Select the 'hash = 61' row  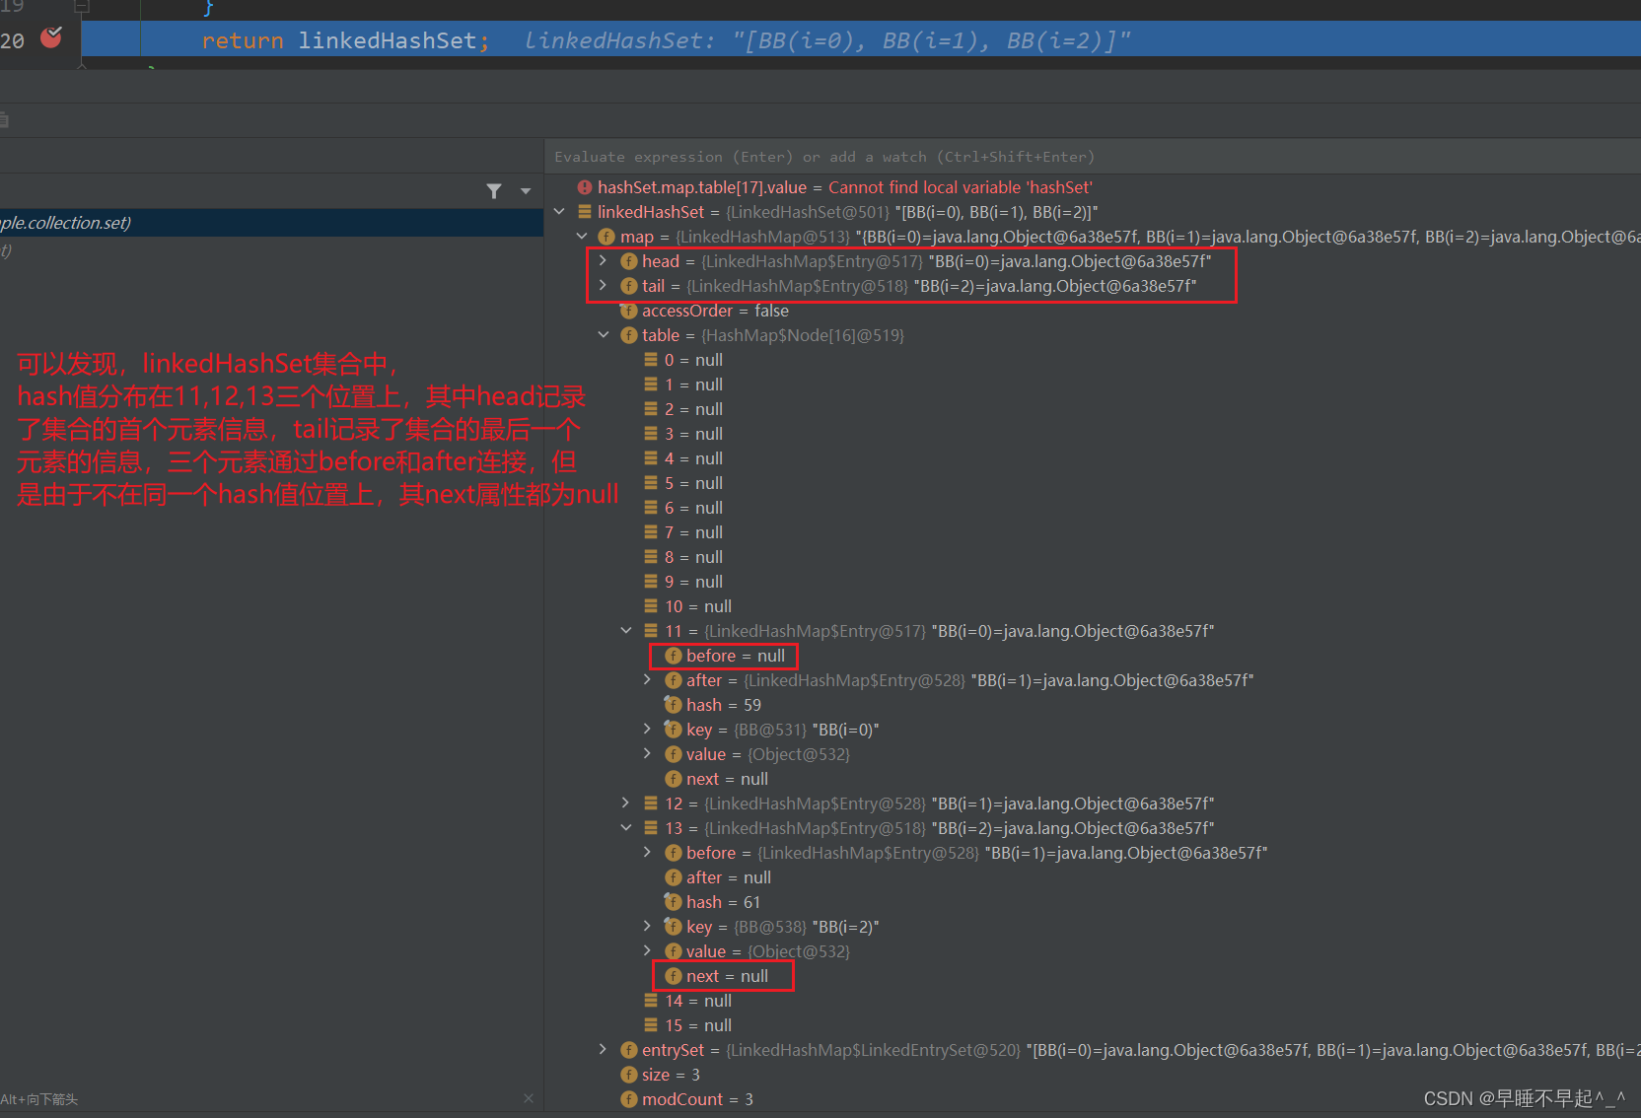[x=1093, y=902]
